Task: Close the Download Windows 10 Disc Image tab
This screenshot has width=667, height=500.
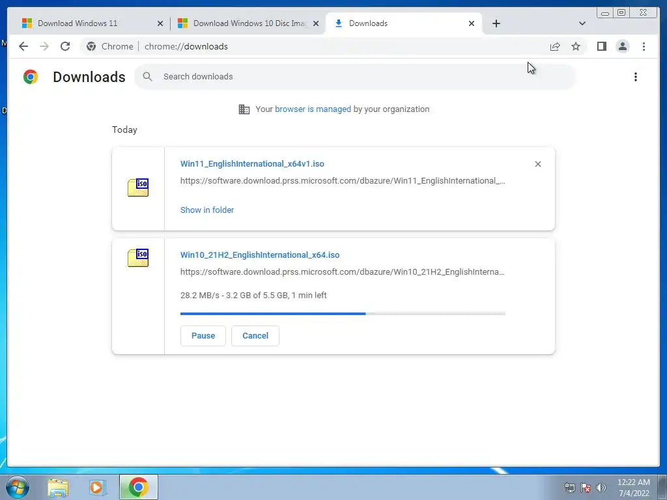Action: pyautogui.click(x=316, y=24)
